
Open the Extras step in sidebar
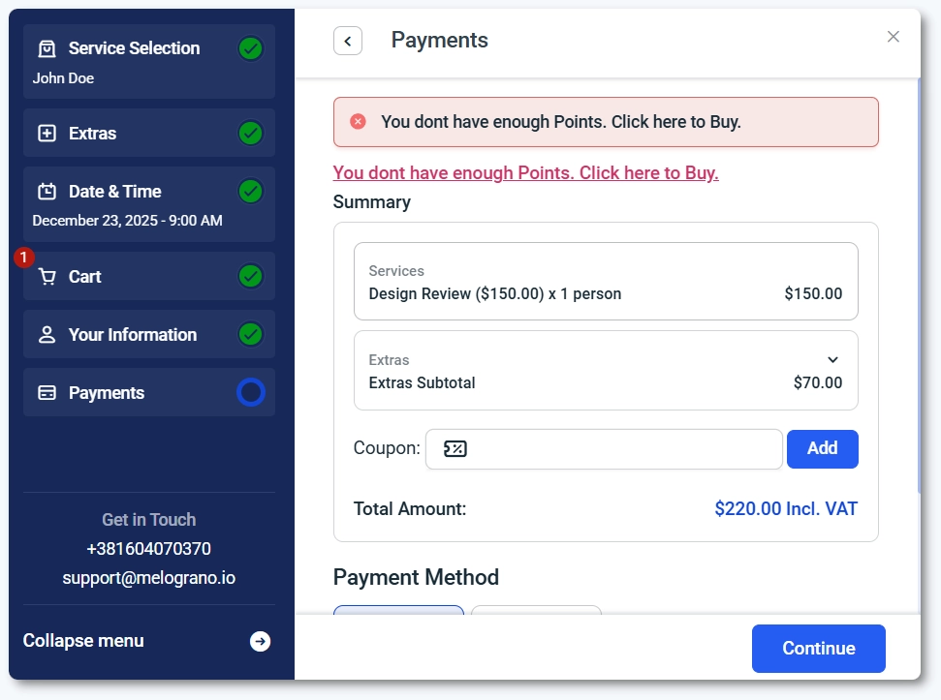pos(93,134)
